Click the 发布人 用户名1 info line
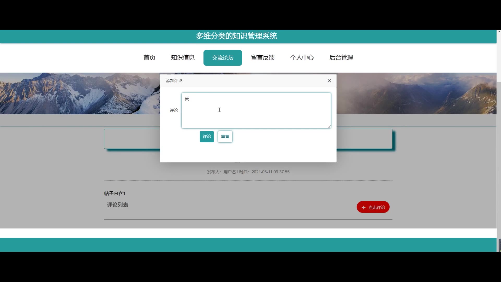Screen dimensions: 501x282 pyautogui.click(x=248, y=172)
